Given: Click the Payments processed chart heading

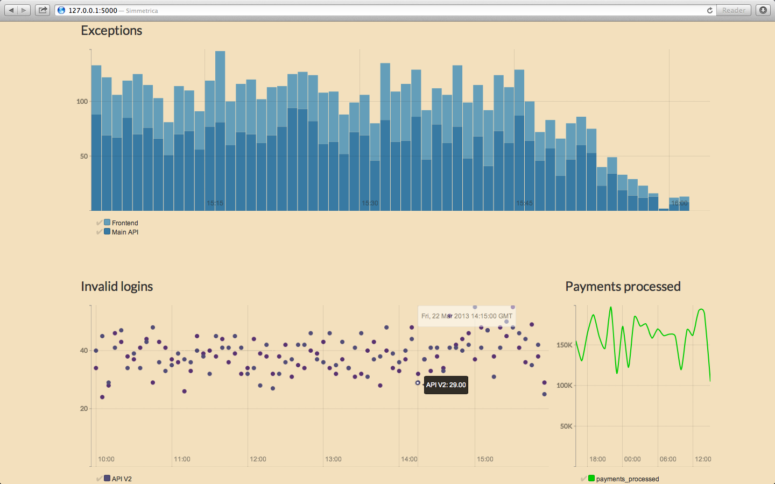Looking at the screenshot, I should click(623, 287).
